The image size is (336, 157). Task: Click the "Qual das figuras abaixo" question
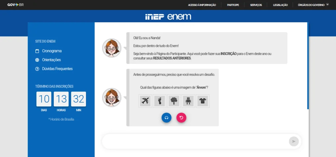pos(174,88)
